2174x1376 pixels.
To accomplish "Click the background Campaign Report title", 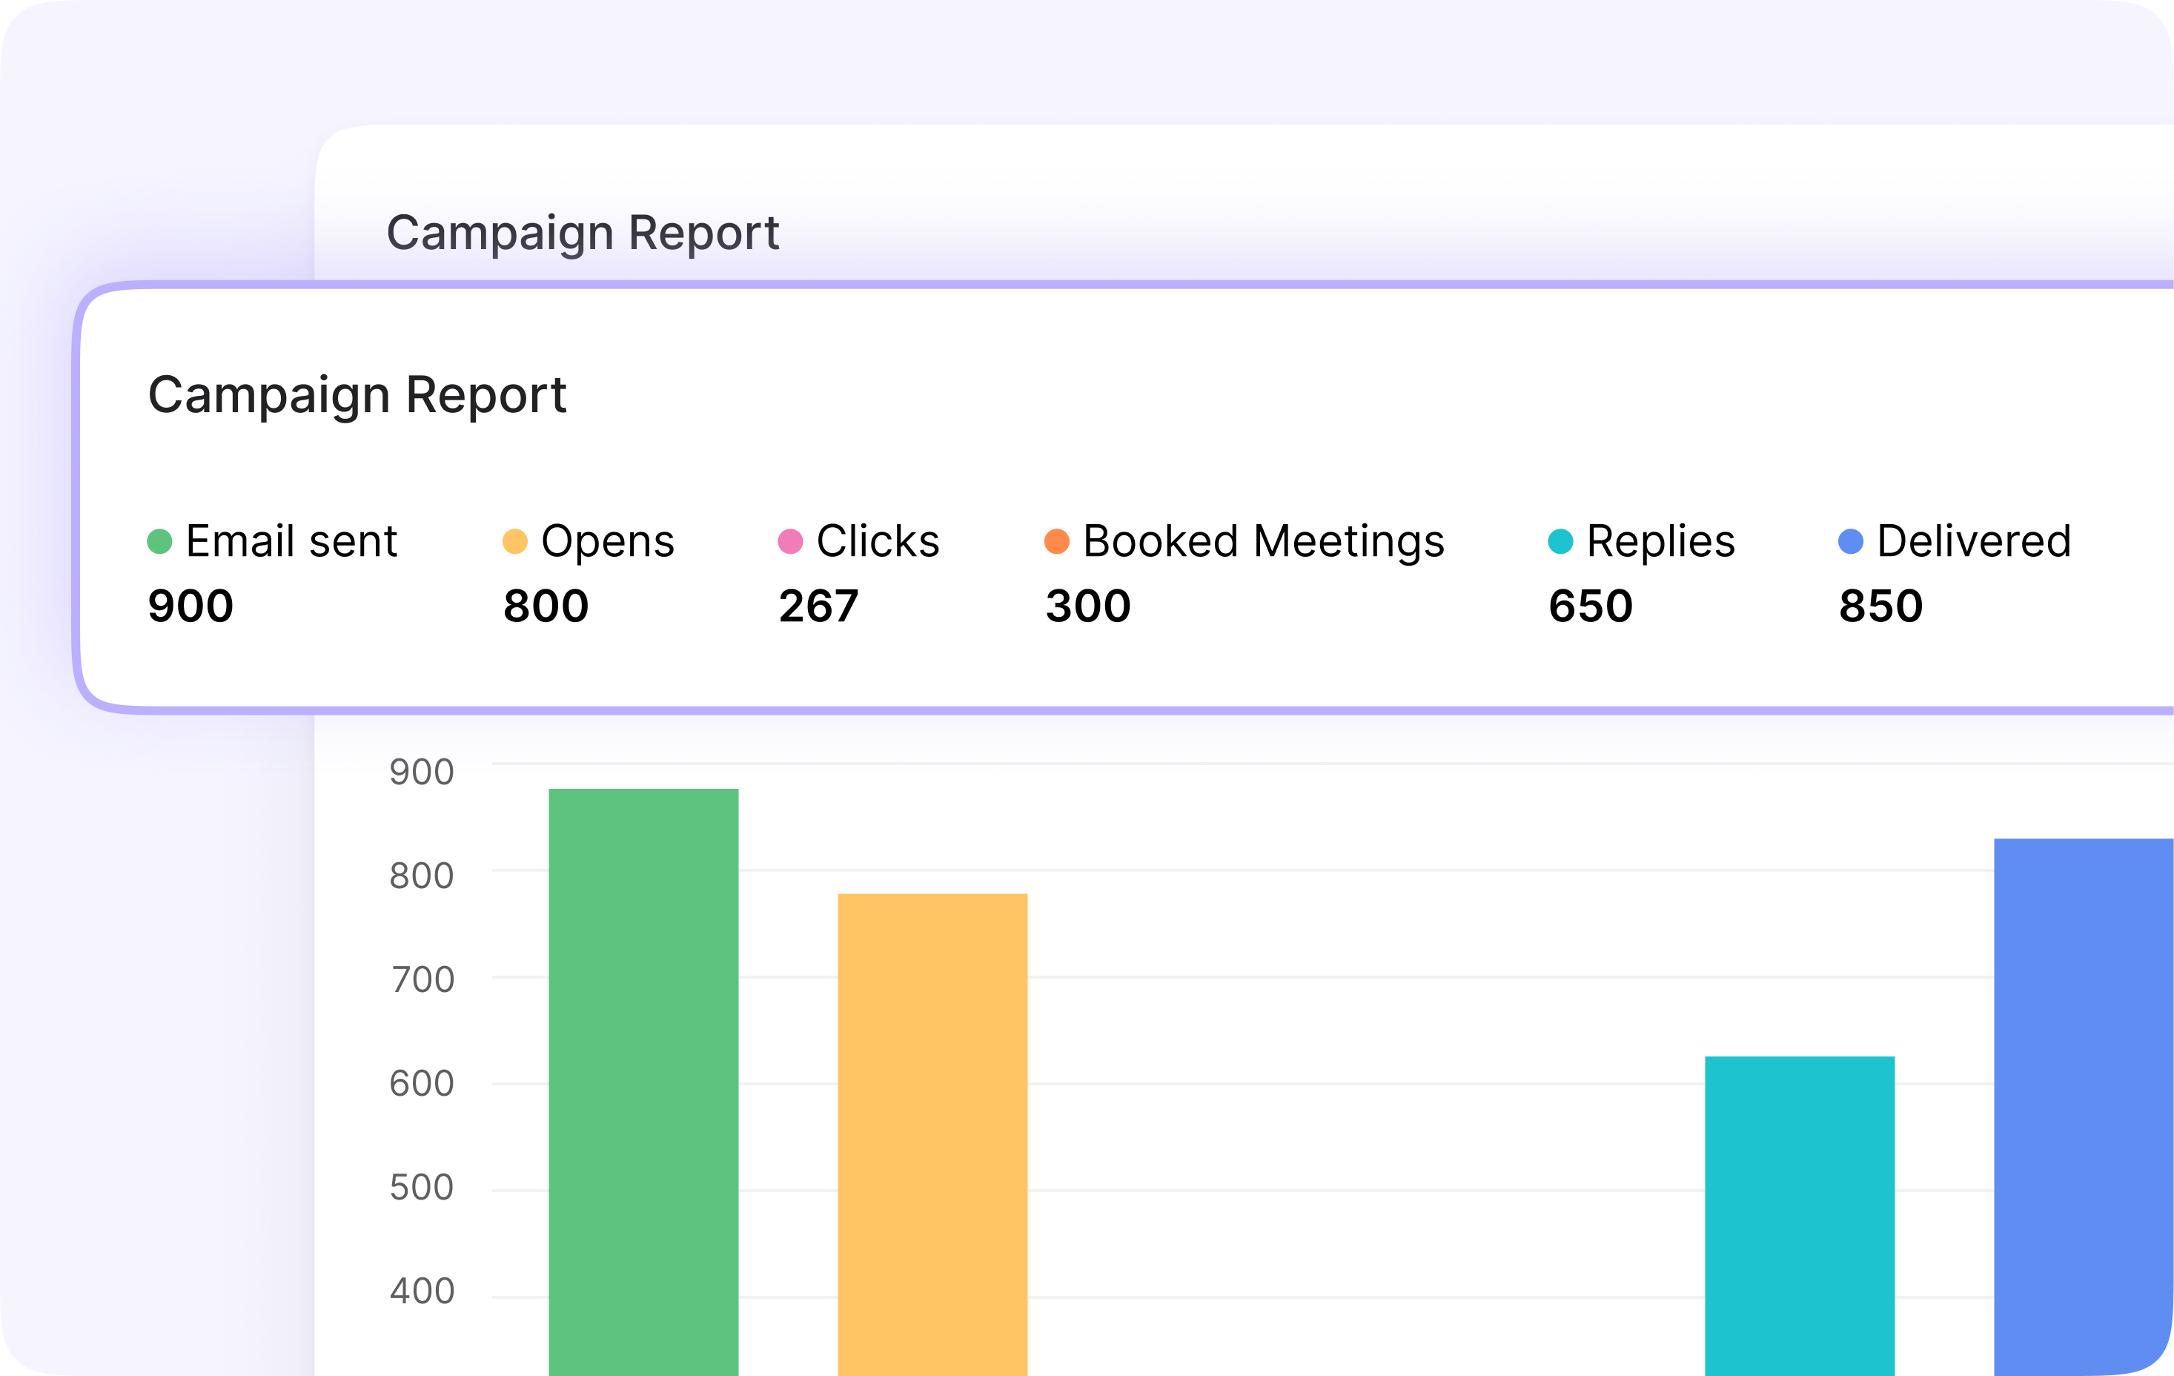I will (x=583, y=233).
